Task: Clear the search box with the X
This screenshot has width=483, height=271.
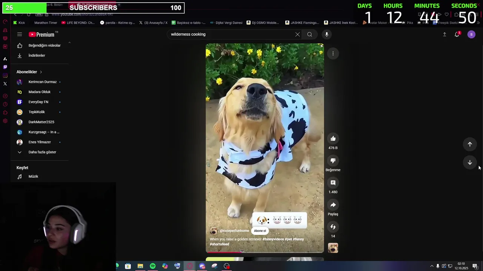Action: click(x=297, y=34)
